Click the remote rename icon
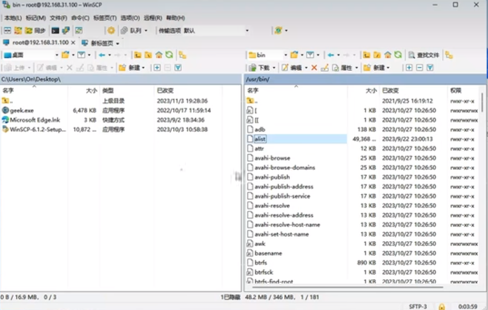Image resolution: width=488 pixels, height=310 pixels. pyautogui.click(x=325, y=68)
